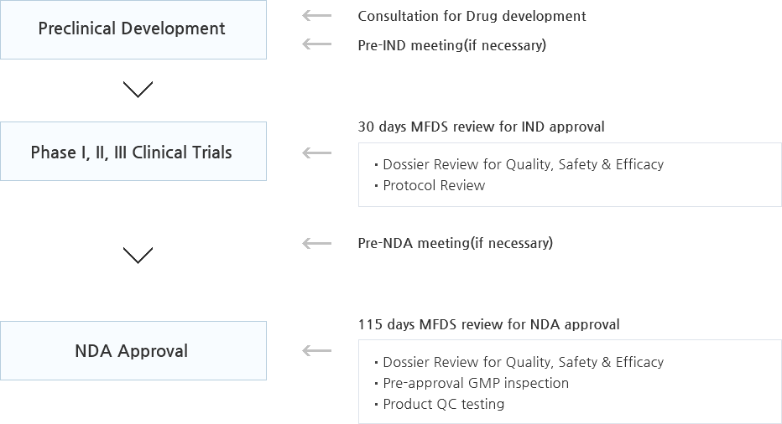
Task: Select the Phase I, II, III Clinical Trials box
Action: (133, 151)
